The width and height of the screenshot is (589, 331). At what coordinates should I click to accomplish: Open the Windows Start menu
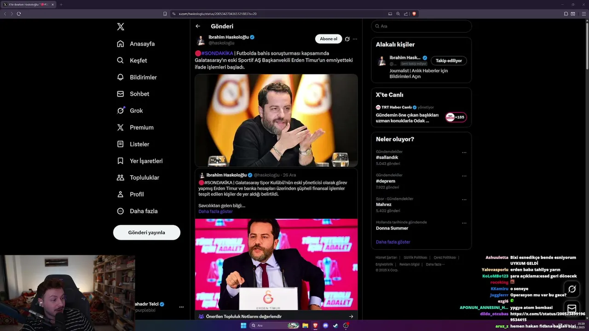pyautogui.click(x=243, y=325)
